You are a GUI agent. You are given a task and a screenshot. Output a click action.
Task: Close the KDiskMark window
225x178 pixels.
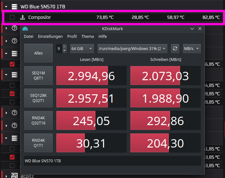[200, 29]
